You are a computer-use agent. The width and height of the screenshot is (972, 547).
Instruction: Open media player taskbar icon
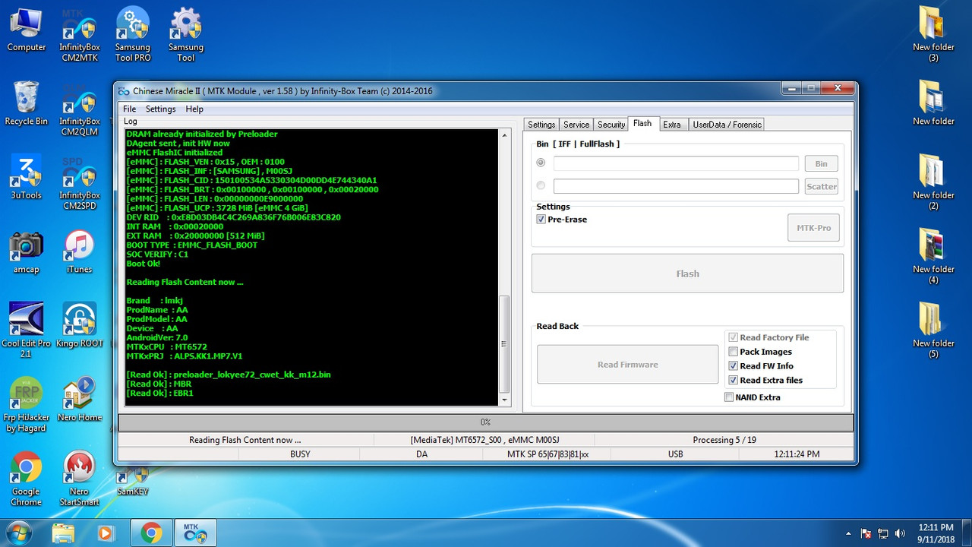105,533
